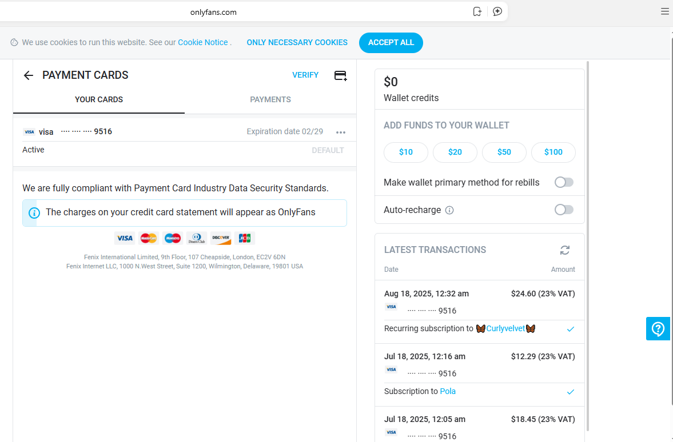Click the Maestro accepted-card logo

click(173, 238)
